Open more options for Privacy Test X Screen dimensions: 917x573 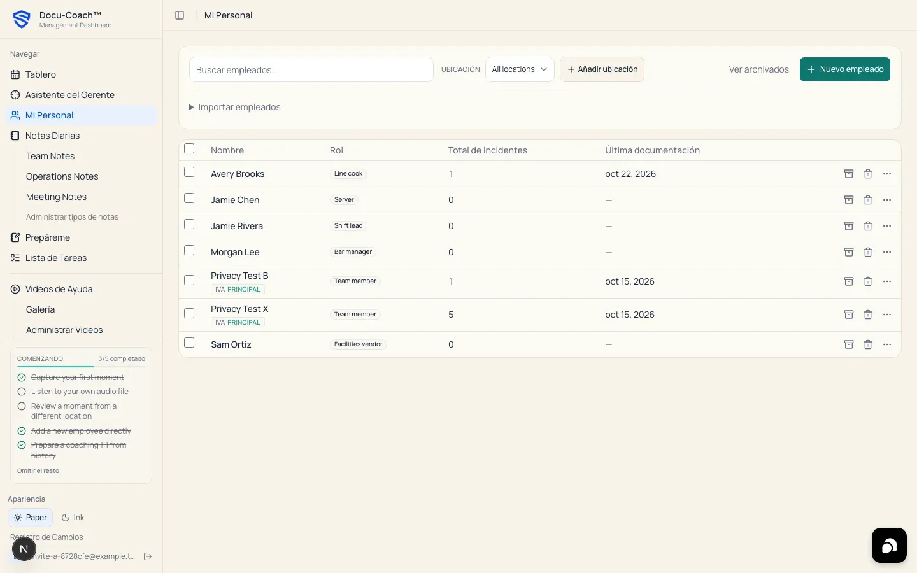(x=887, y=315)
